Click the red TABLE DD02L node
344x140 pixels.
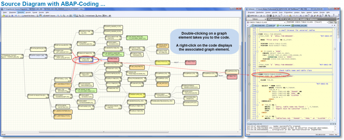click(112, 59)
